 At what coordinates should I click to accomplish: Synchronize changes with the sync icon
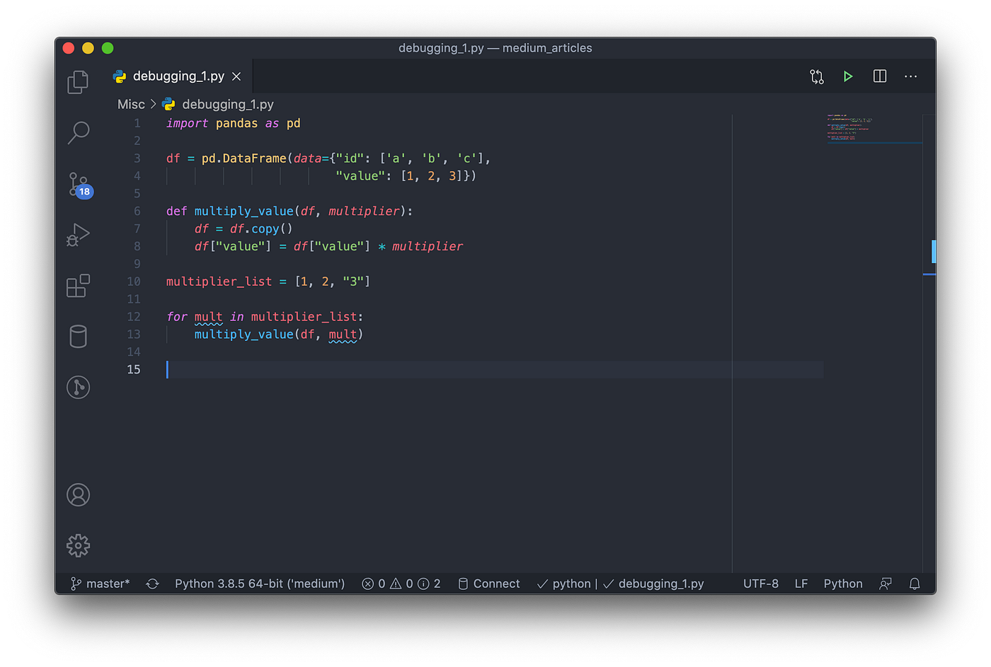click(x=152, y=584)
